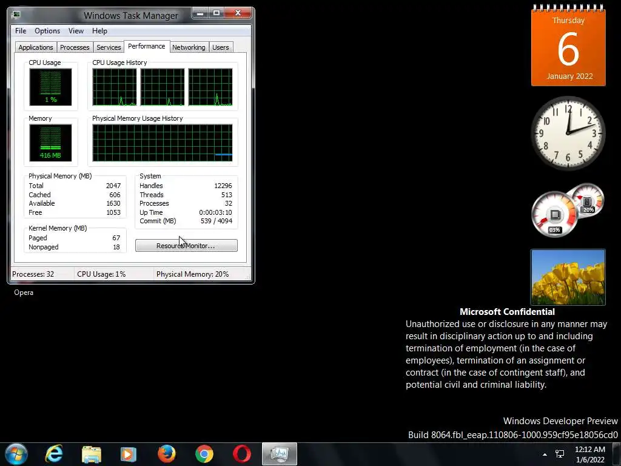Switch to the Networking tab
Image resolution: width=621 pixels, height=466 pixels.
click(189, 47)
